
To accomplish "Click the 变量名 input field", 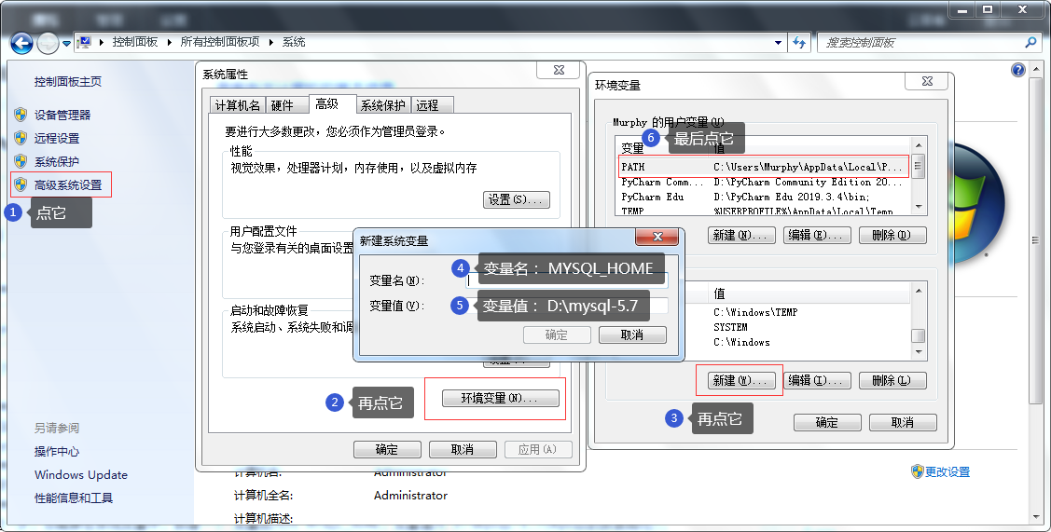I will click(567, 280).
